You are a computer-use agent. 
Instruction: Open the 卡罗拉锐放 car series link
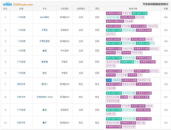(x=44, y=41)
